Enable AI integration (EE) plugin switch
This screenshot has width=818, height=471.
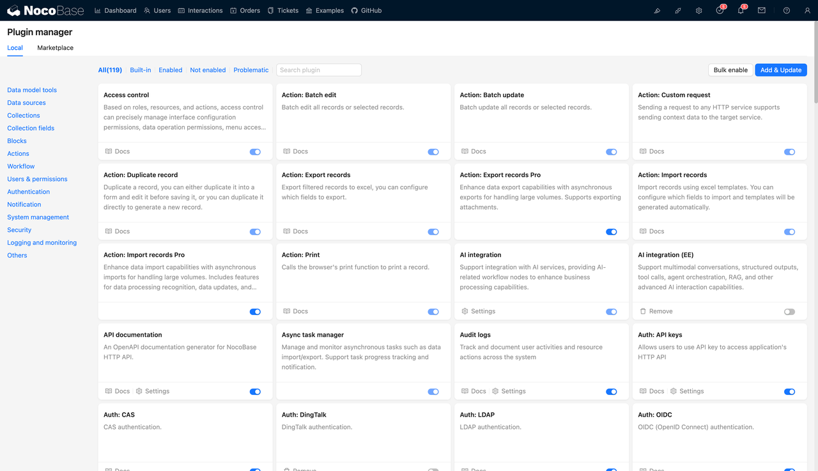point(789,312)
